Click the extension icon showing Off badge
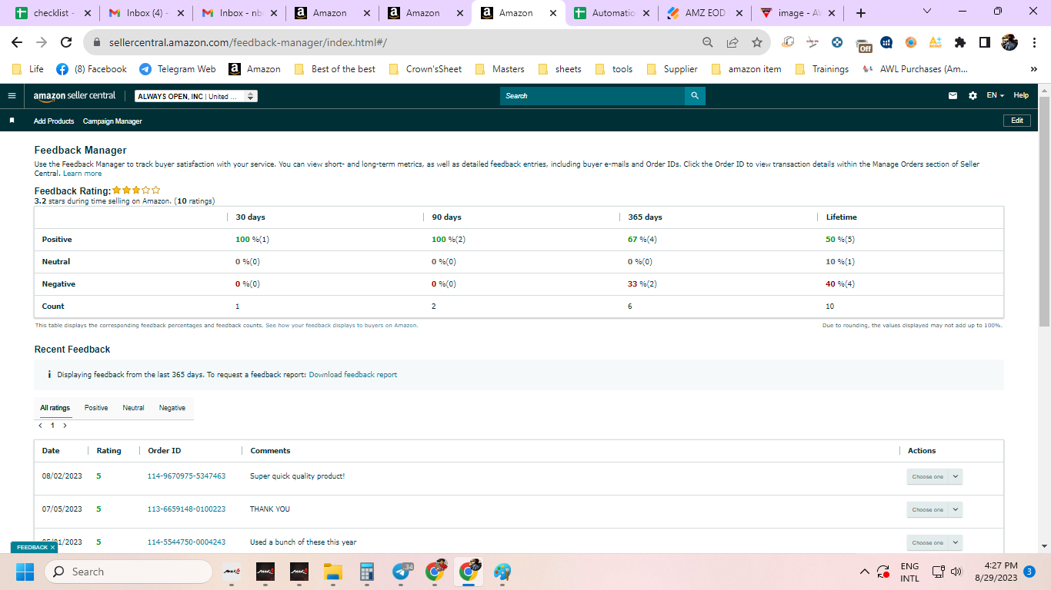The height and width of the screenshot is (590, 1051). 863,44
